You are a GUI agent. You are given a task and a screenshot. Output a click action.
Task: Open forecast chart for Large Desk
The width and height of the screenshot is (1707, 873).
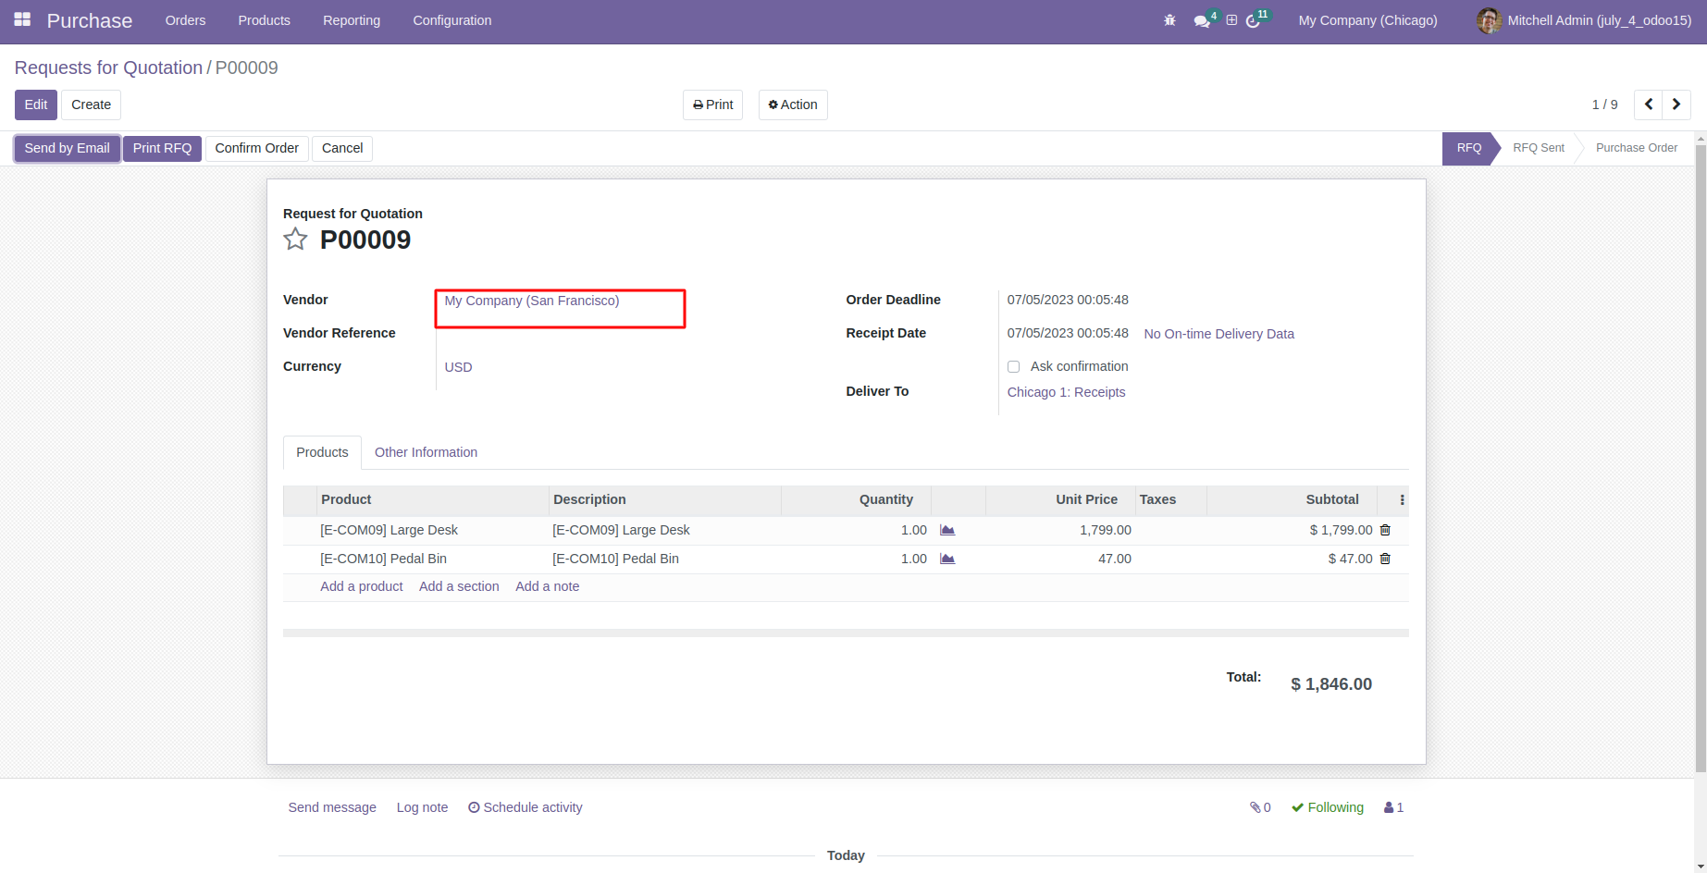pyautogui.click(x=947, y=530)
